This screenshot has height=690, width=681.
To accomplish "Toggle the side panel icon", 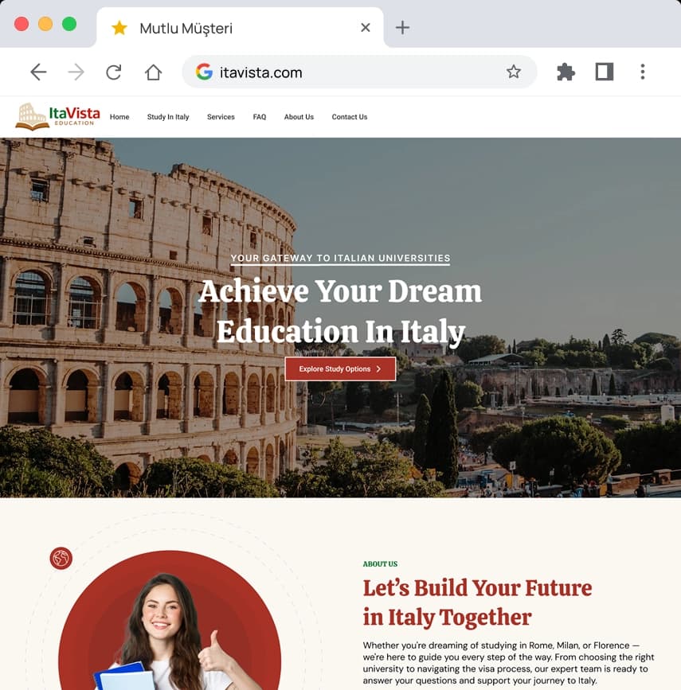I will 605,72.
